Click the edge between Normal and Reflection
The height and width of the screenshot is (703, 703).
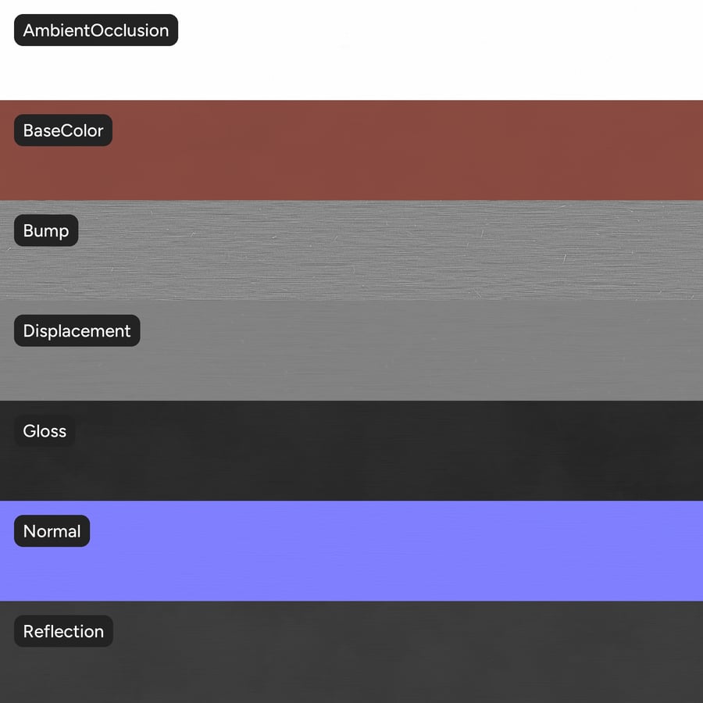351,601
